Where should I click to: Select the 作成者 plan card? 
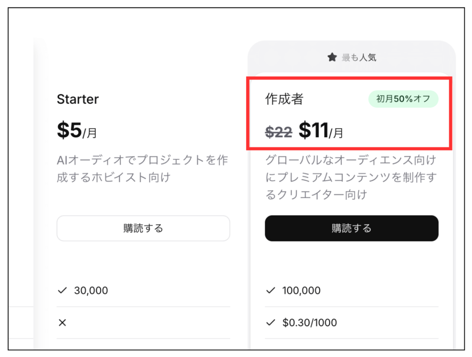[351, 184]
